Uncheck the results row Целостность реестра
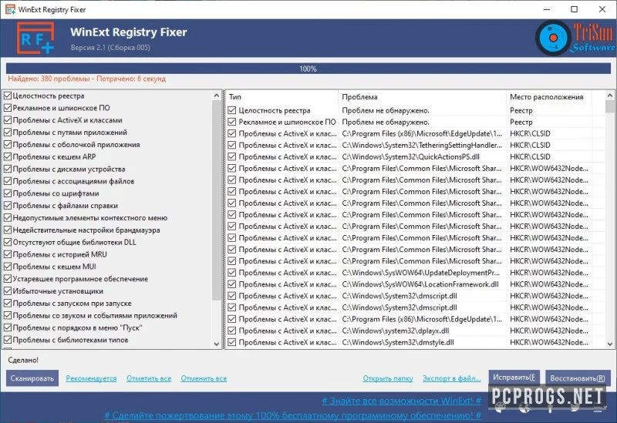 (232, 110)
